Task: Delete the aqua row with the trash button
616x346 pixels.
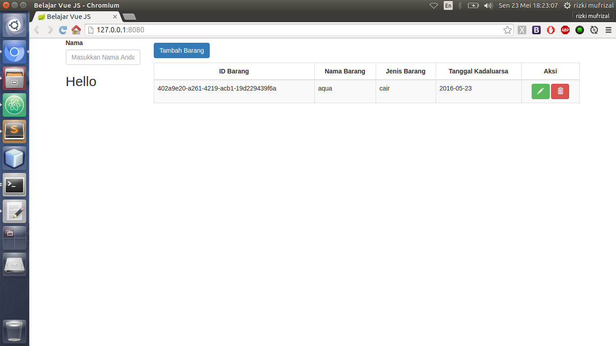Action: point(560,91)
